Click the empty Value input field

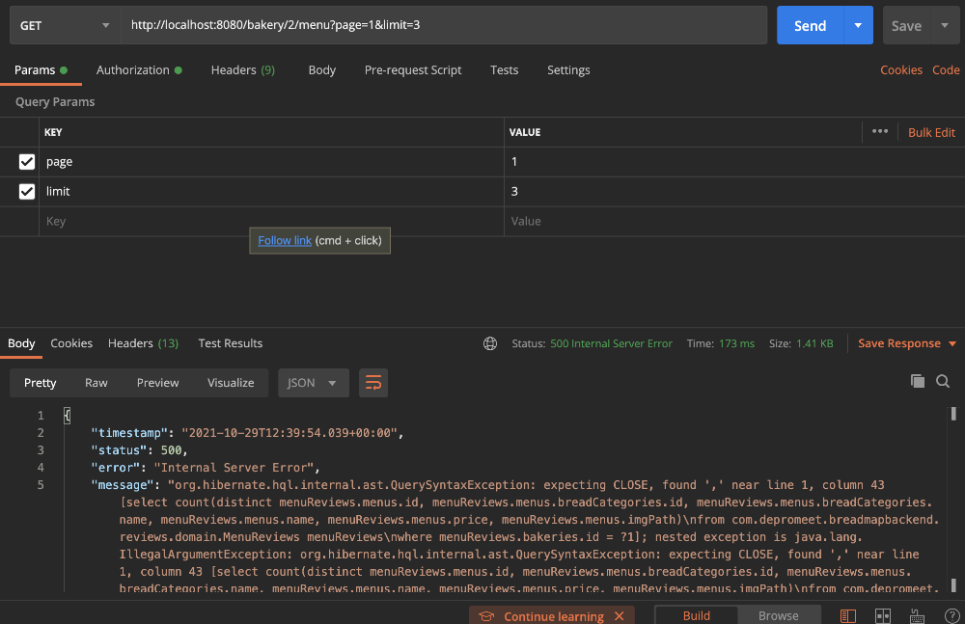(x=734, y=221)
